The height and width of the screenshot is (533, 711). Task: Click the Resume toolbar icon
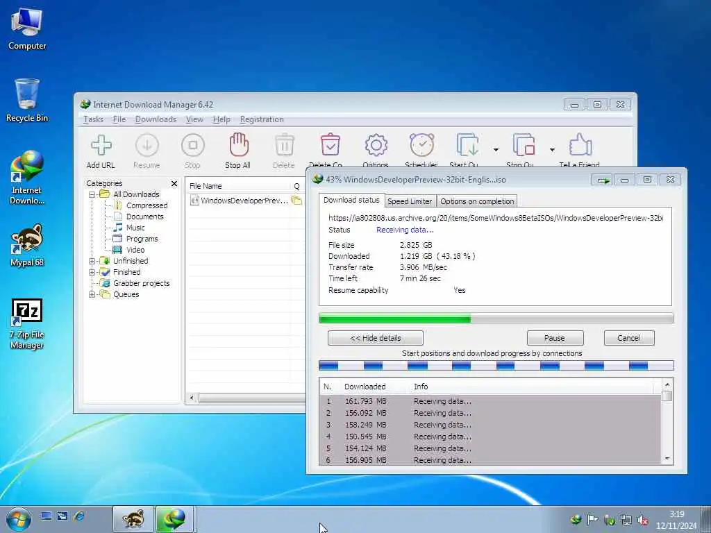coord(147,151)
